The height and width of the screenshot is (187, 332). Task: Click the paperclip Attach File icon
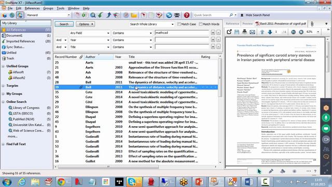click(312, 24)
